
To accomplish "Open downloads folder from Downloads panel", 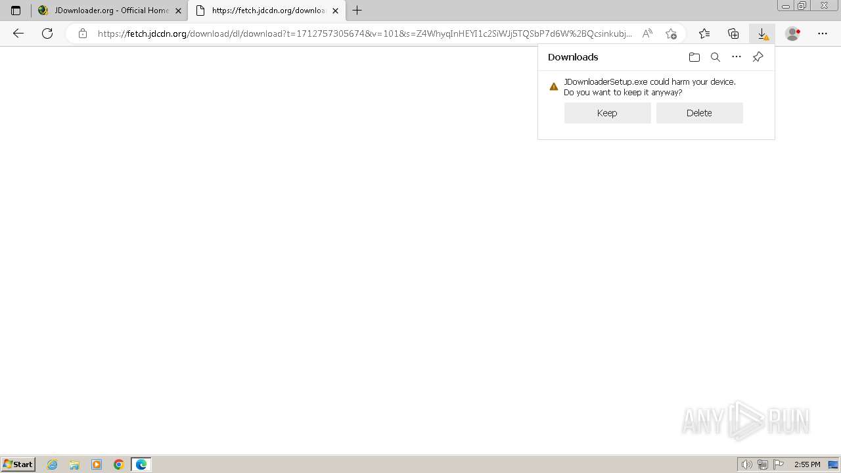I will click(x=694, y=57).
